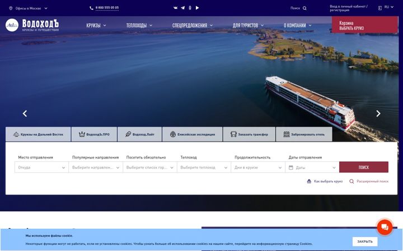Open the Telegram channel icon
403x251 pixels.
pyautogui.click(x=182, y=8)
